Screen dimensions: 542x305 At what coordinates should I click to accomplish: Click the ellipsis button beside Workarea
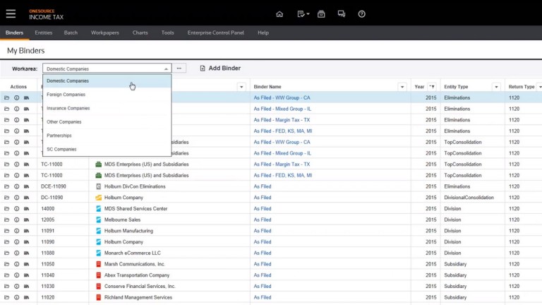(180, 68)
